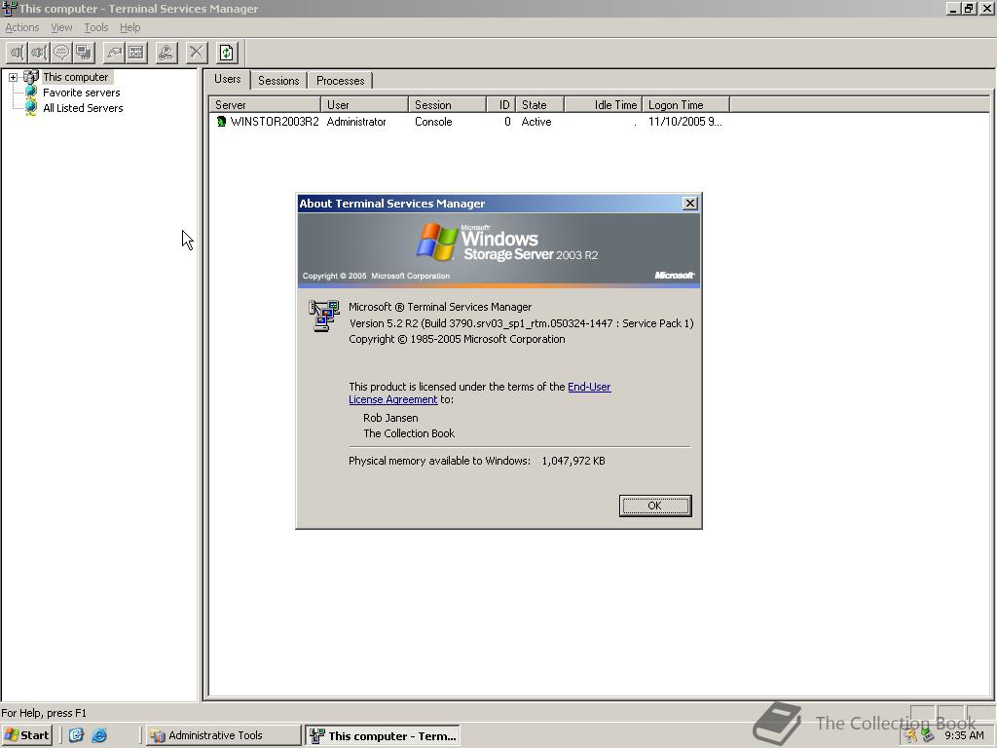Click the Show Desktop quick launch icon

[76, 735]
